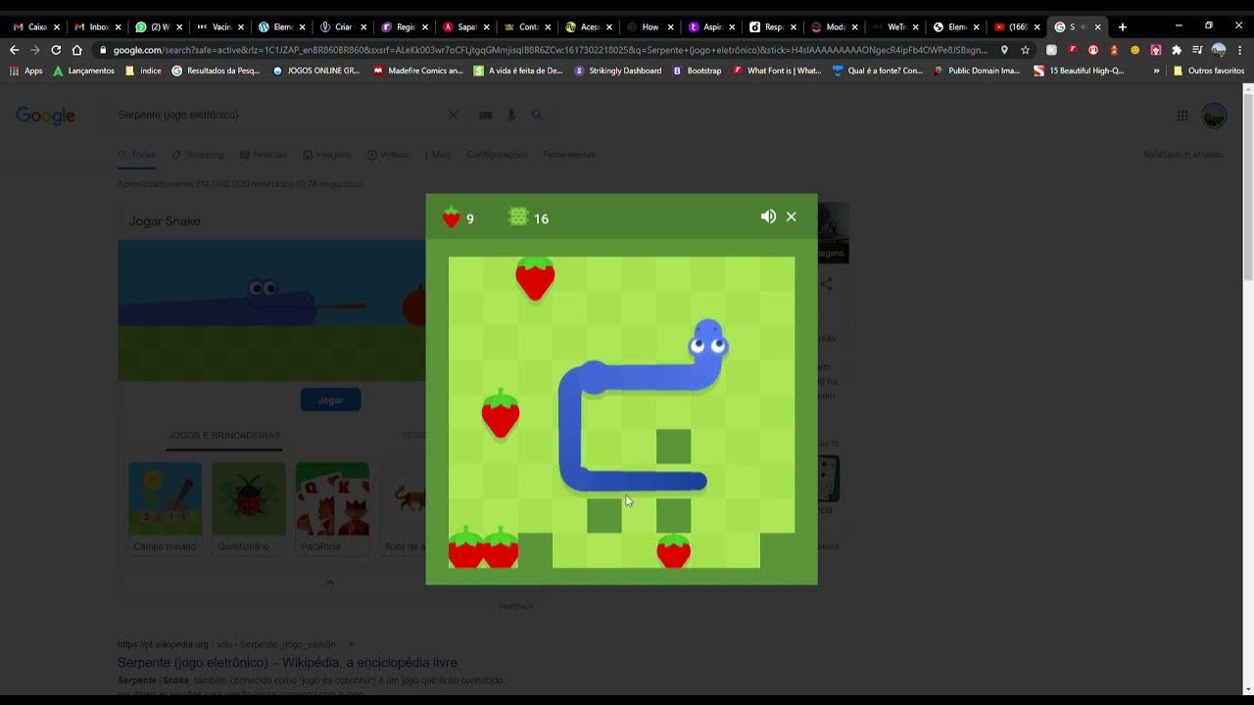This screenshot has width=1254, height=705.
Task: Click the SafeSearch ativado label
Action: pyautogui.click(x=1182, y=155)
